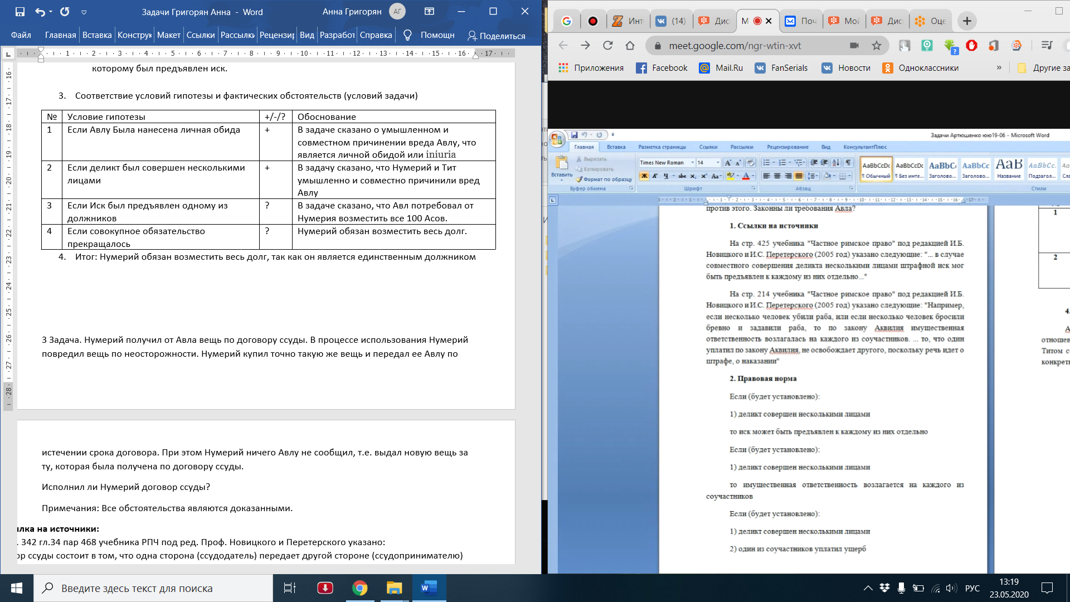The image size is (1070, 602).
Task: Go forward in Chrome
Action: 585,45
